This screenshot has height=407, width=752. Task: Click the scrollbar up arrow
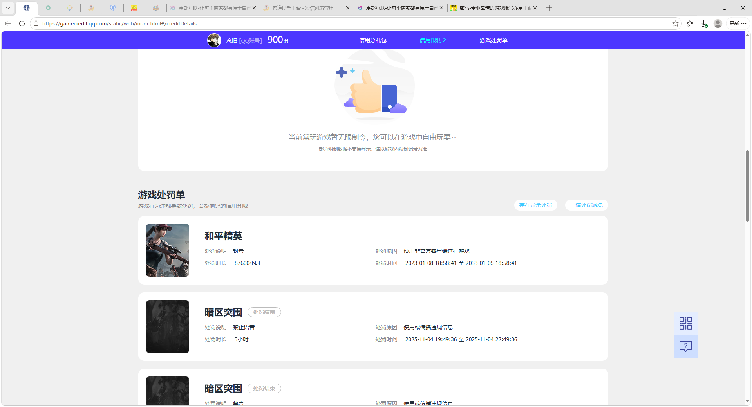(x=747, y=35)
